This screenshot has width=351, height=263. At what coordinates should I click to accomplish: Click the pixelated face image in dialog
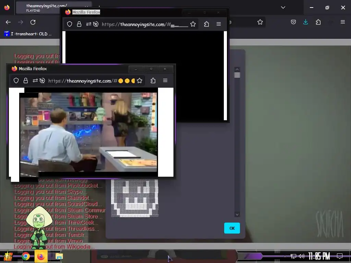point(135,198)
